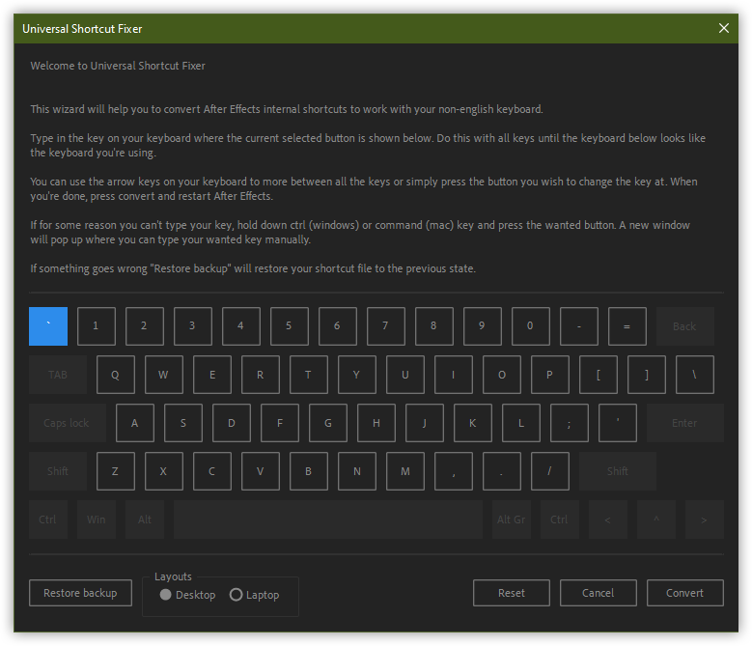Choose the P key
Screen dimensions: 752x646
550,375
